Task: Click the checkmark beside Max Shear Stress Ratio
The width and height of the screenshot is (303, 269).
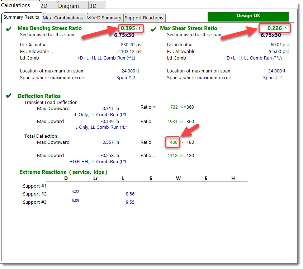Action: 153,29
